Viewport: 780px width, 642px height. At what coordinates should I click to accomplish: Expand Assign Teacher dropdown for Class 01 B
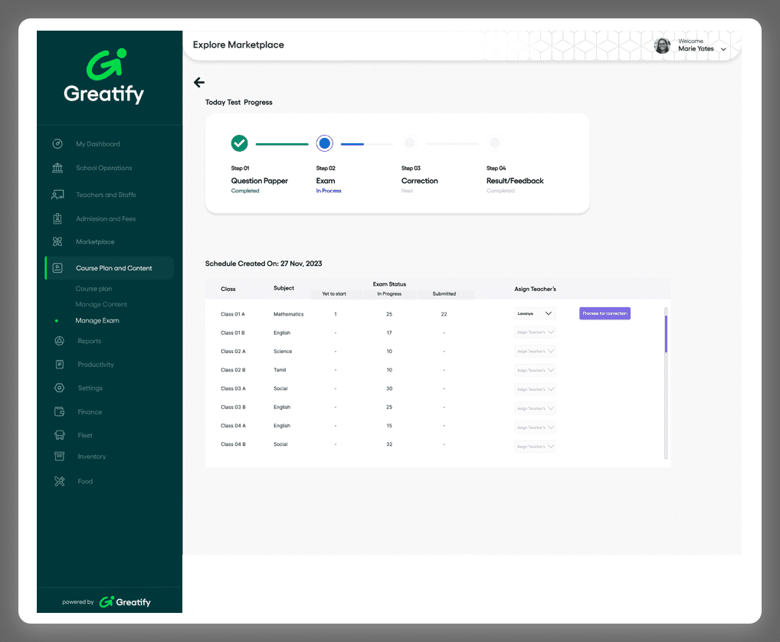coord(535,332)
